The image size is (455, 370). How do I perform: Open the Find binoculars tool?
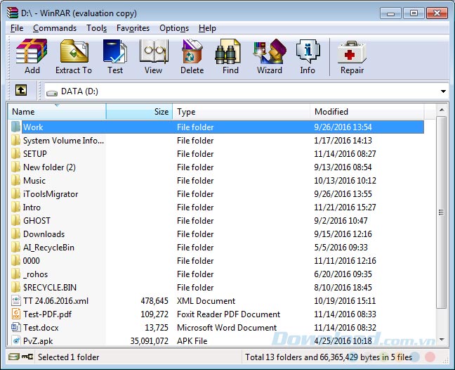pos(229,56)
